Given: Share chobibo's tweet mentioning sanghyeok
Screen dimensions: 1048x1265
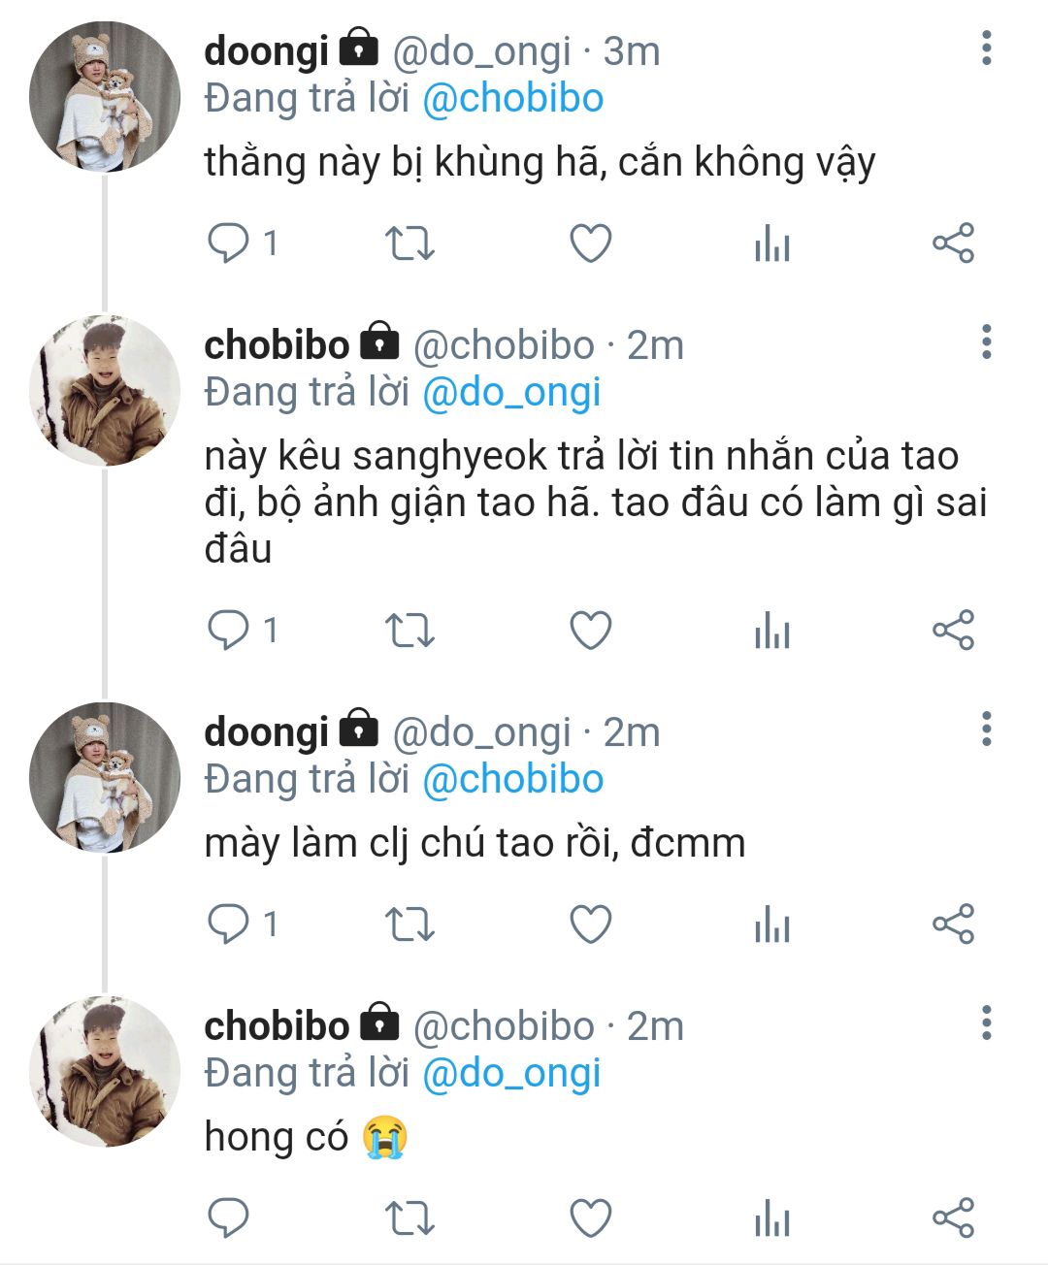Looking at the screenshot, I should [953, 631].
